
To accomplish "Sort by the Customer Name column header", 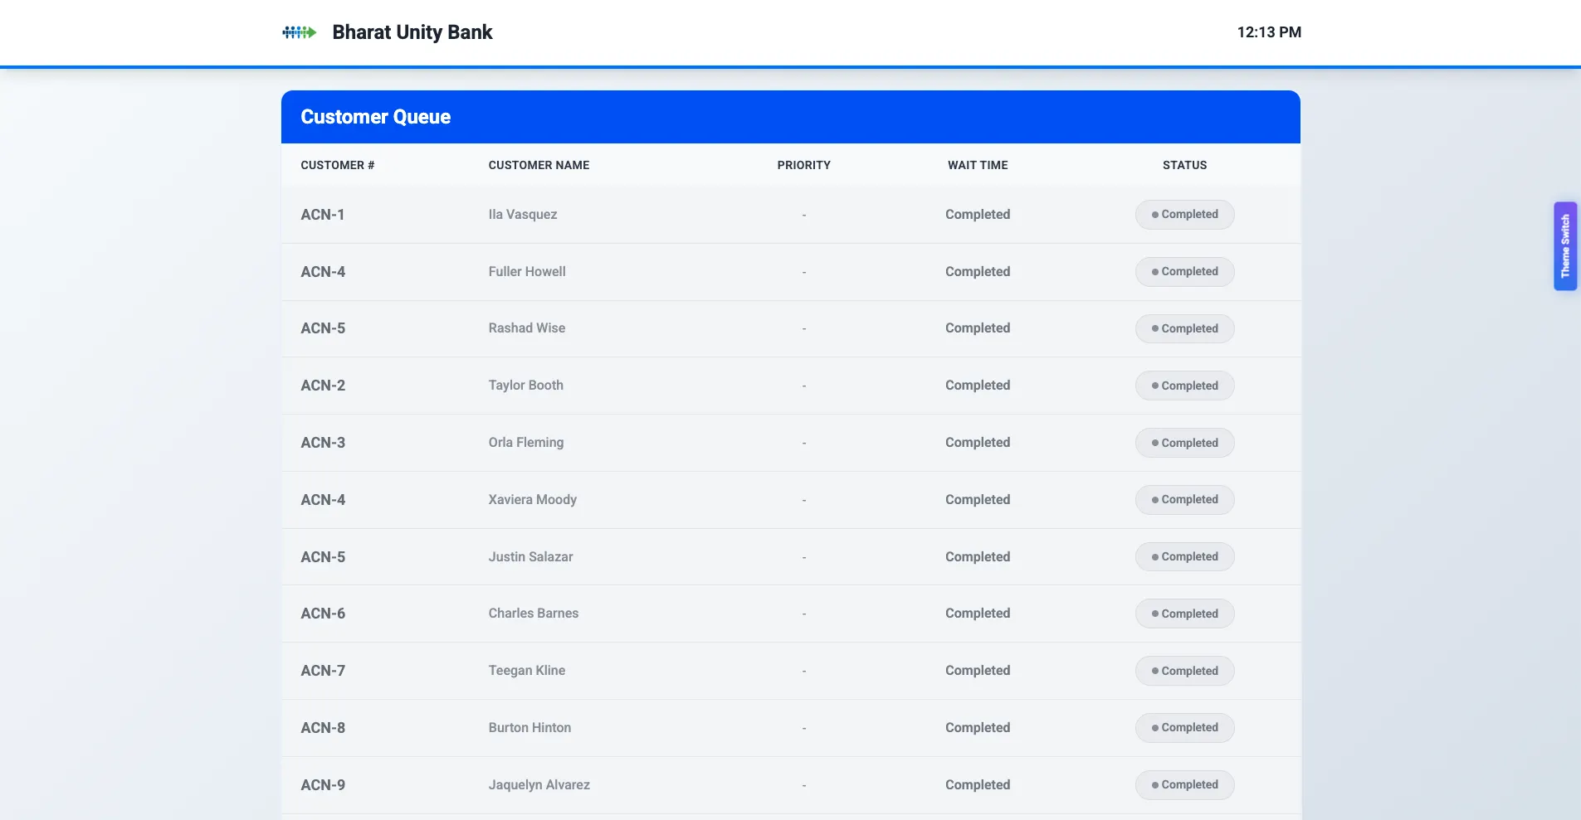I will point(539,165).
